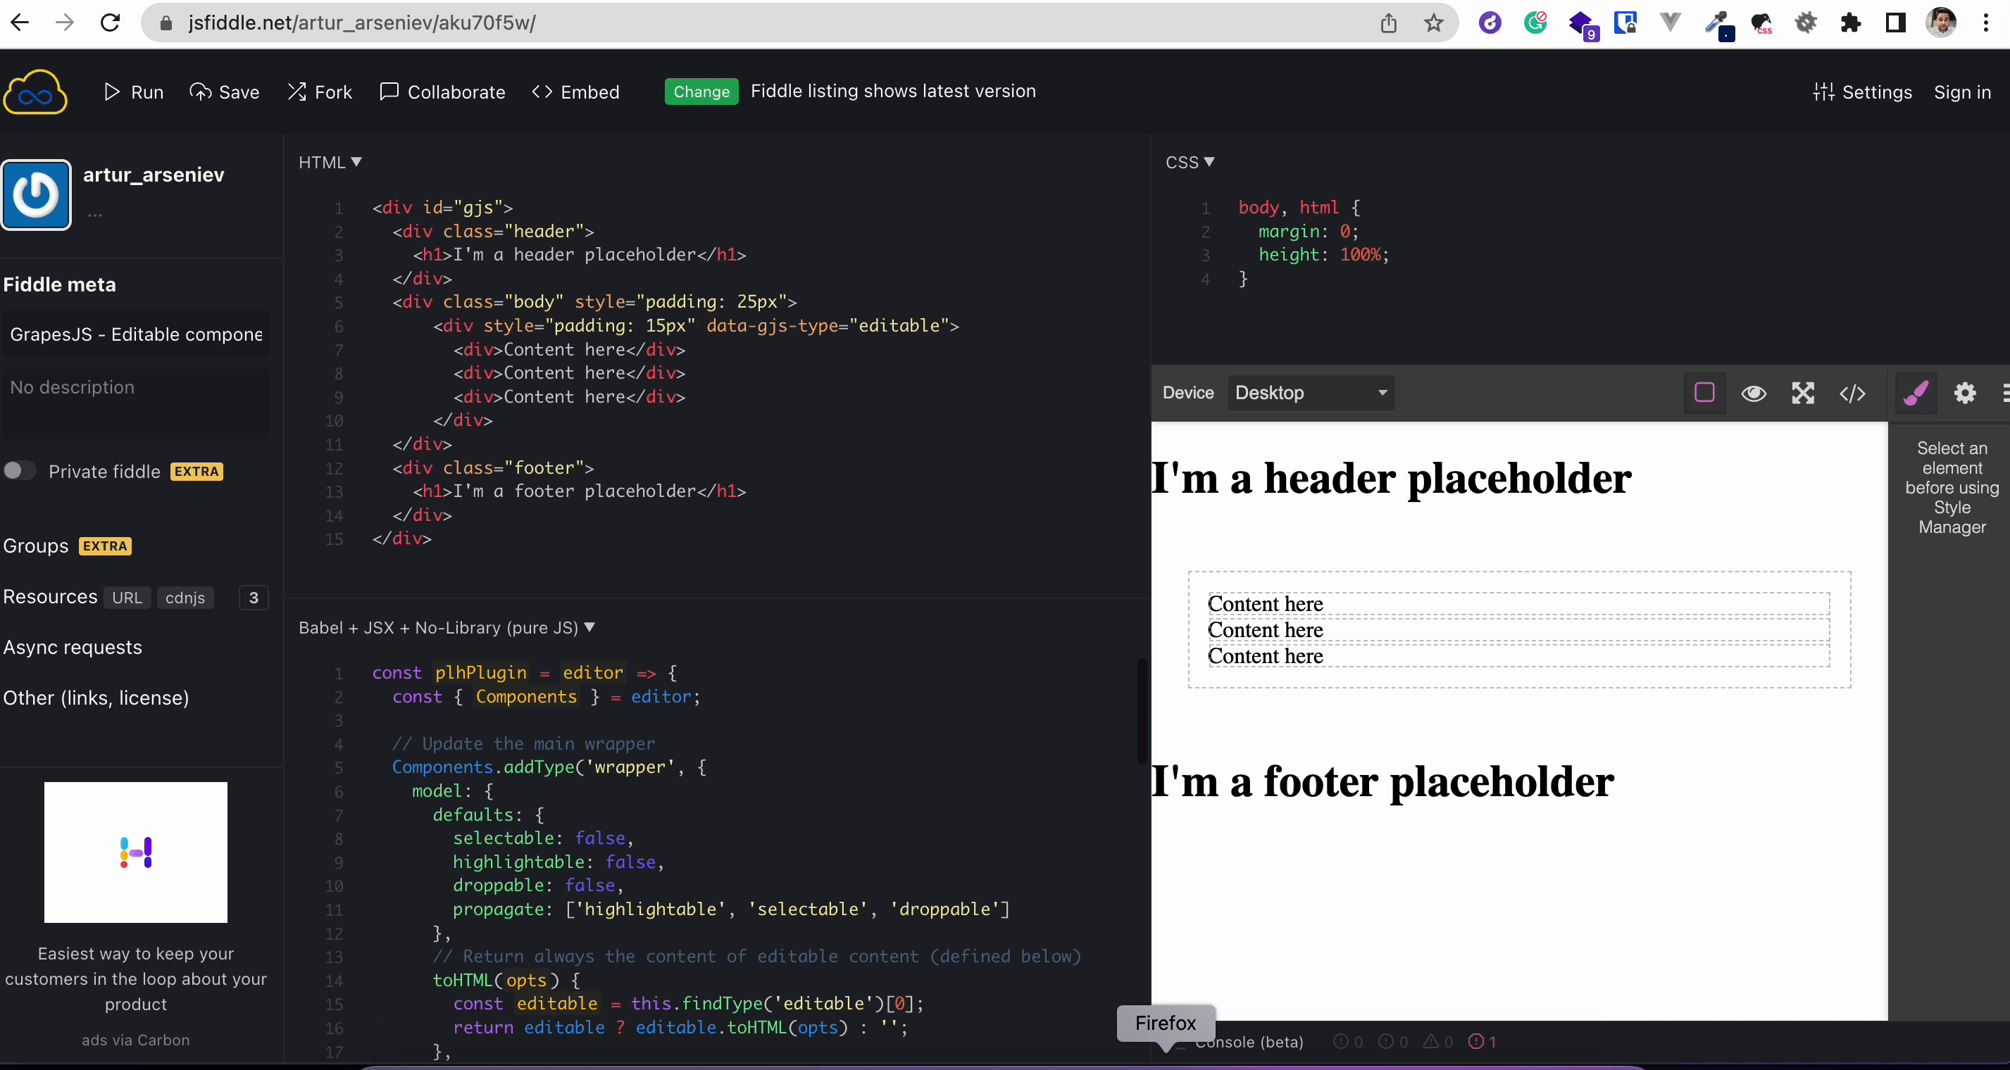The width and height of the screenshot is (2010, 1070).
Task: Toggle the Private fiddle switch
Action: 20,471
